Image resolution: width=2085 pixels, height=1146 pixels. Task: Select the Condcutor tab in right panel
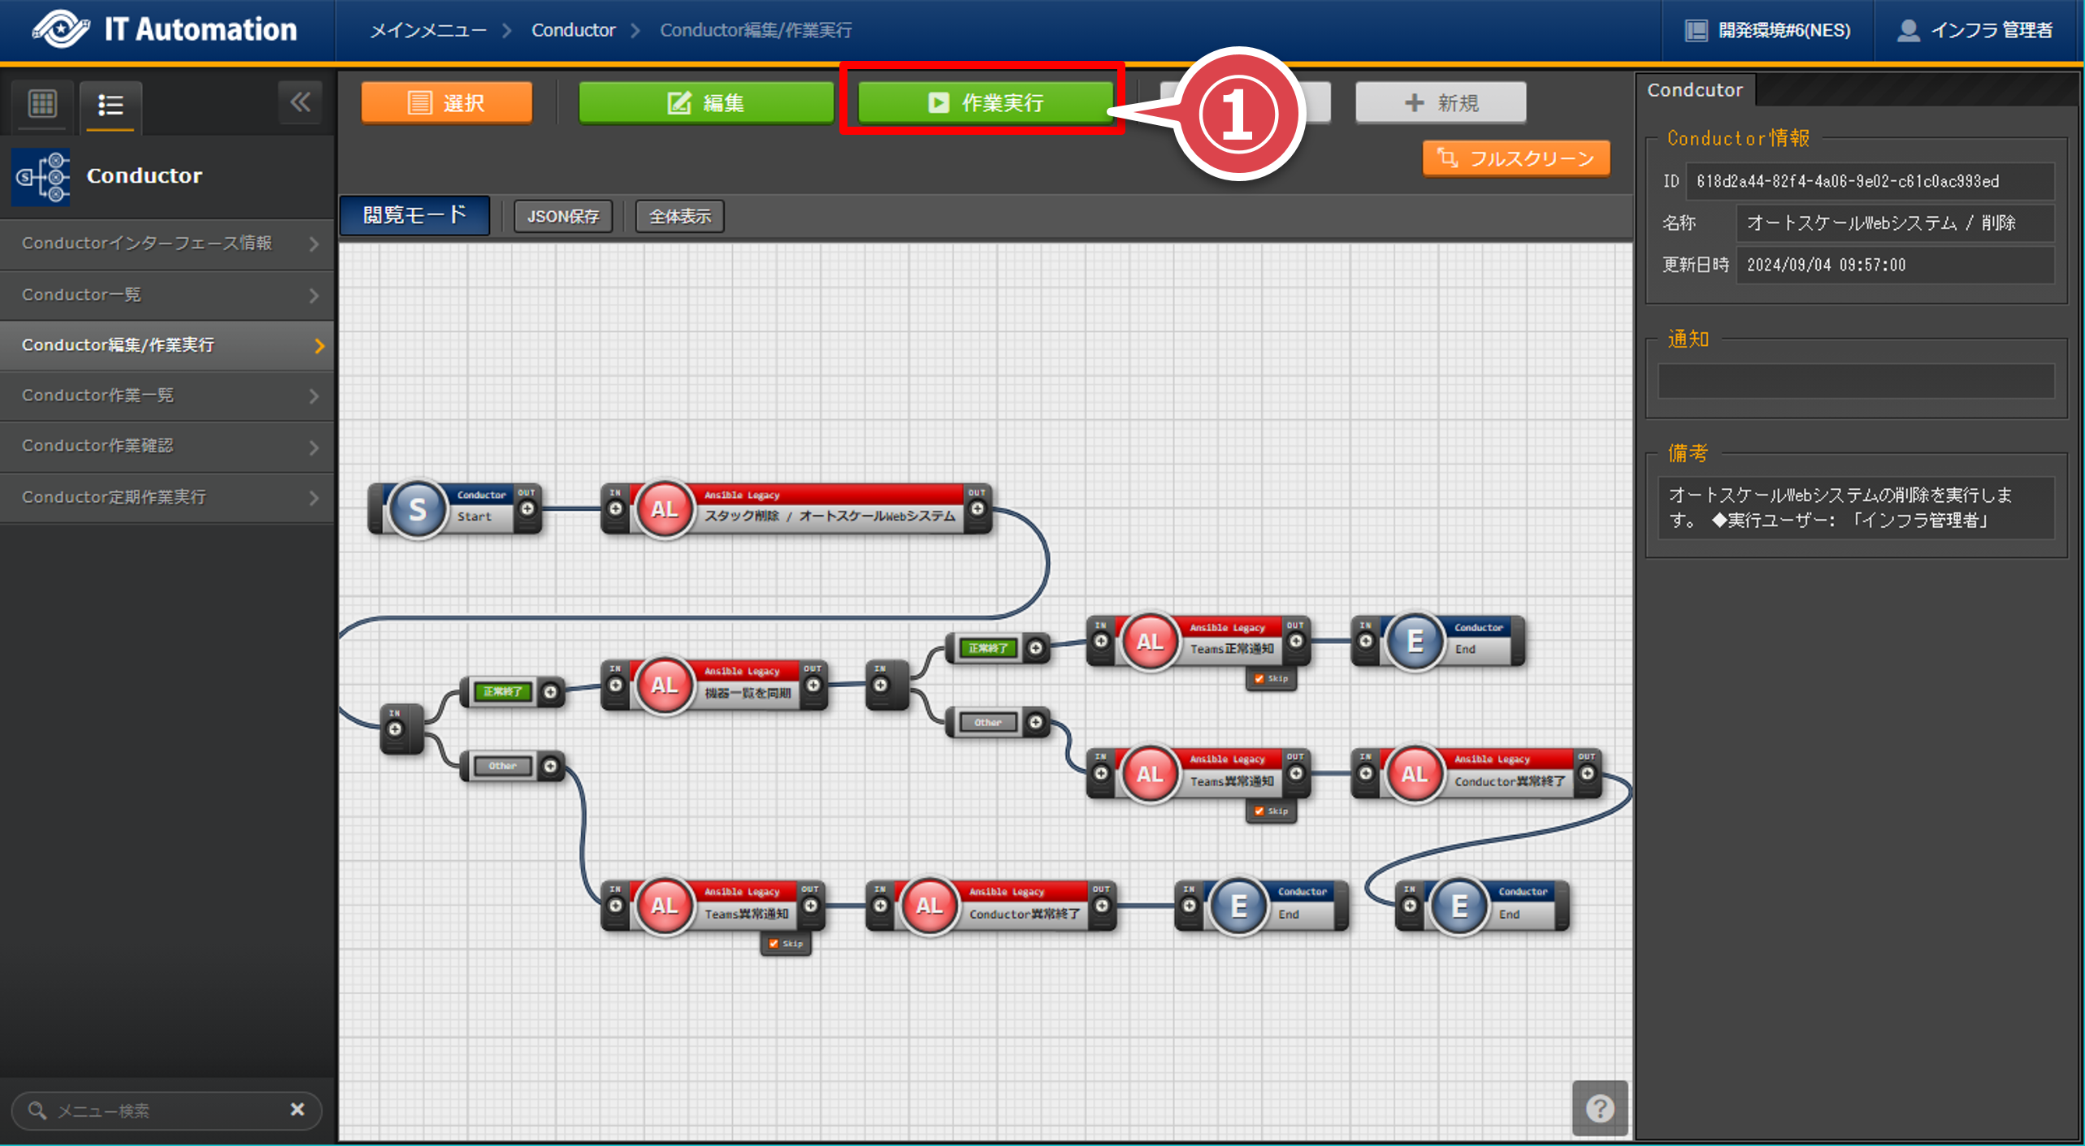(1694, 90)
